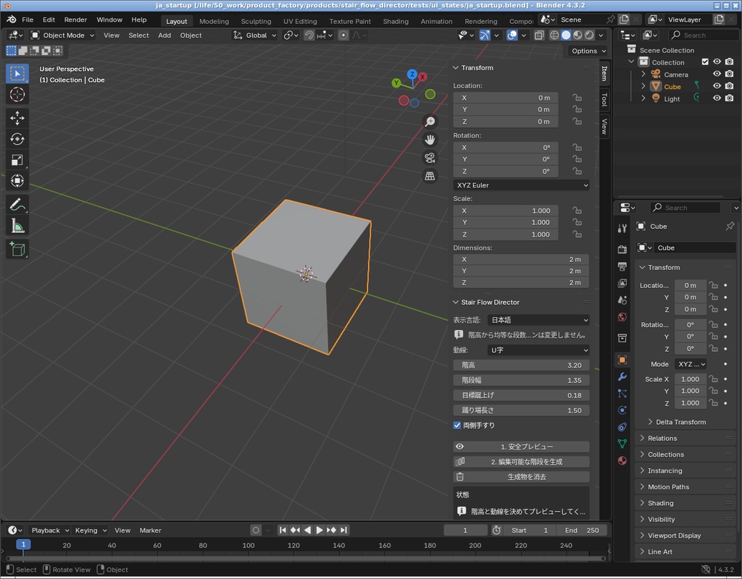The height and width of the screenshot is (579, 742).
Task: Switch to rendered viewport shading
Action: click(589, 35)
